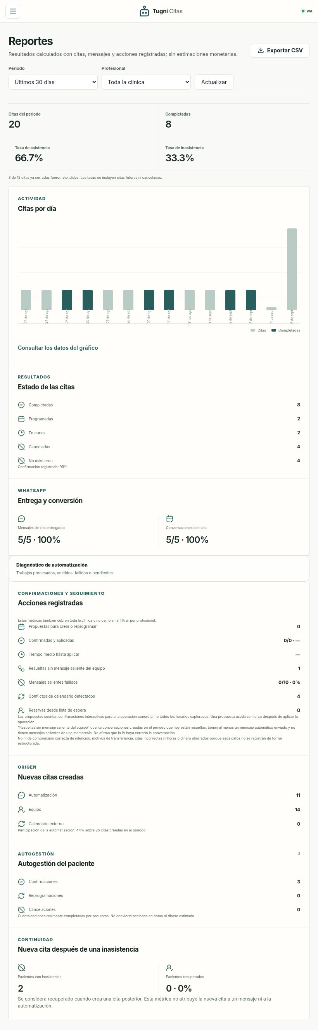The height and width of the screenshot is (1030, 318).
Task: Toggle the Citas legend entry in the chart
Action: pyautogui.click(x=258, y=330)
